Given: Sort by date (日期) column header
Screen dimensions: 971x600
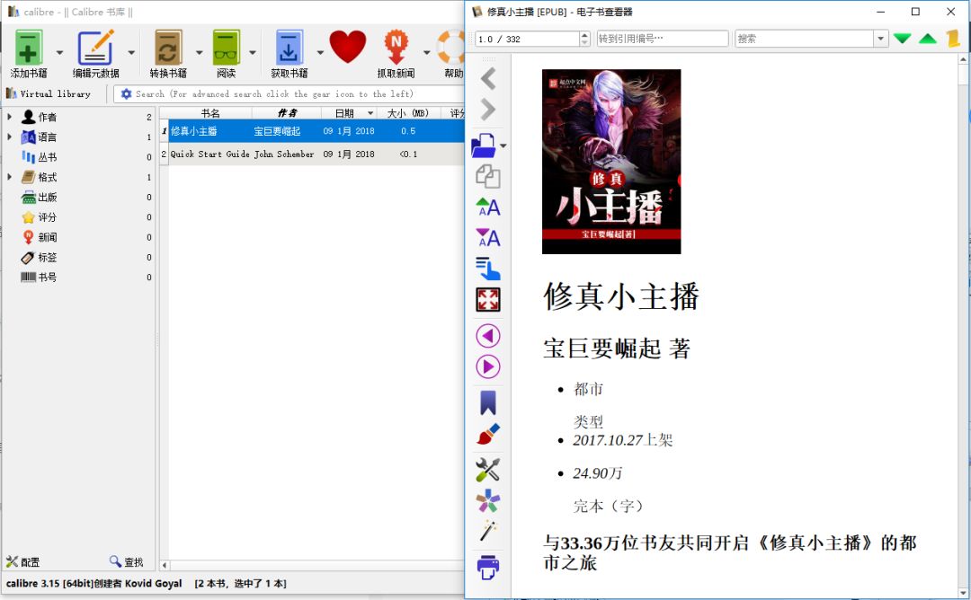Looking at the screenshot, I should click(x=349, y=113).
